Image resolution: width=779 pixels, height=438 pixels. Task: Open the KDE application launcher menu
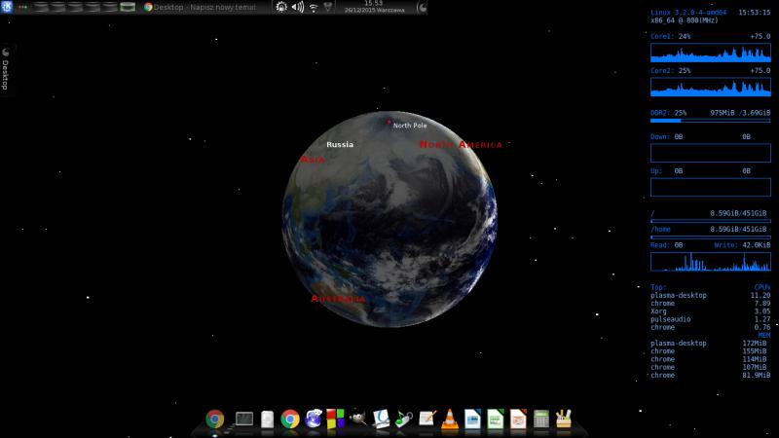click(8, 7)
